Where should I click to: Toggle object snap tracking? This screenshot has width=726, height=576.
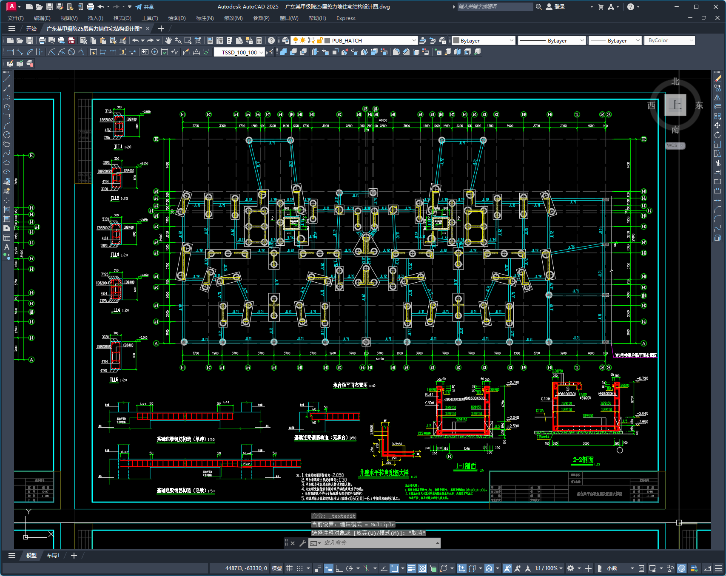pyautogui.click(x=384, y=568)
